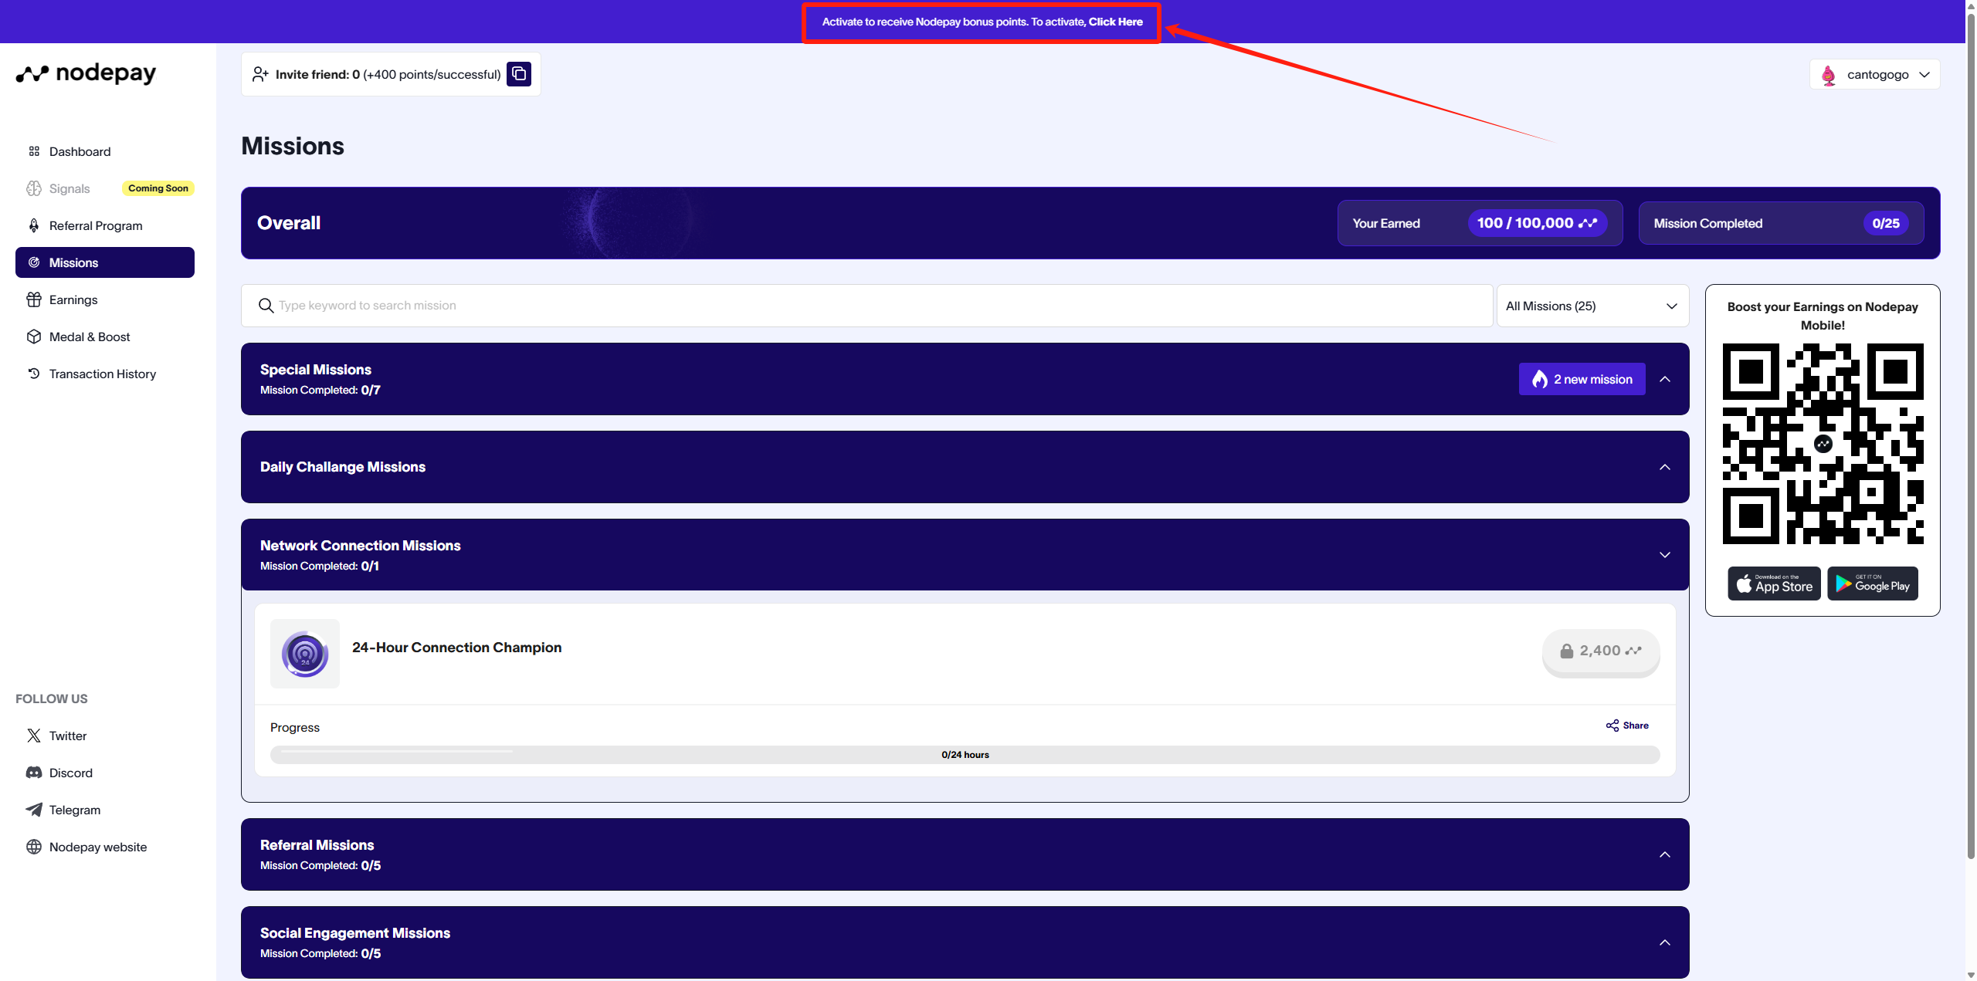
Task: Click the Share icon on connection mission
Action: click(x=1612, y=726)
